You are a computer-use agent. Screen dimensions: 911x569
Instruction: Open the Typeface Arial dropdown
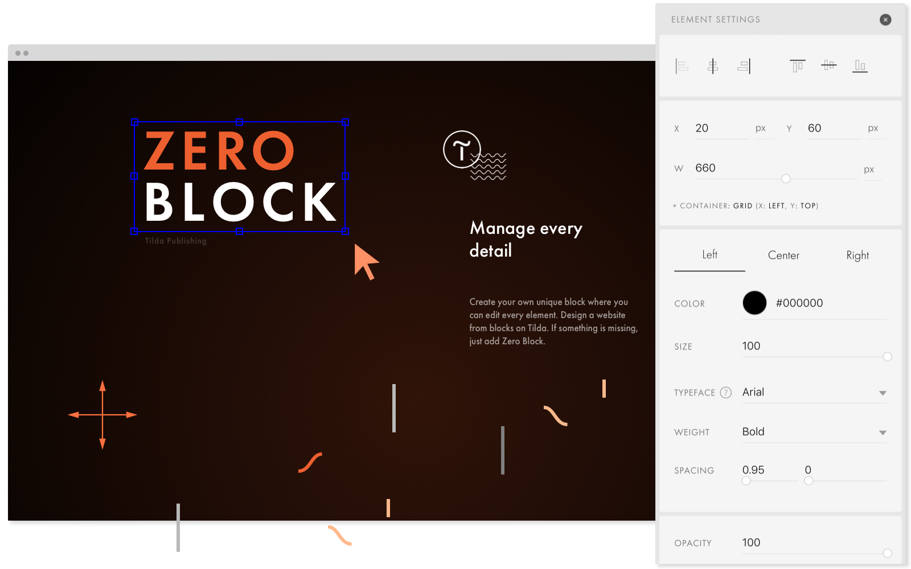tap(814, 392)
